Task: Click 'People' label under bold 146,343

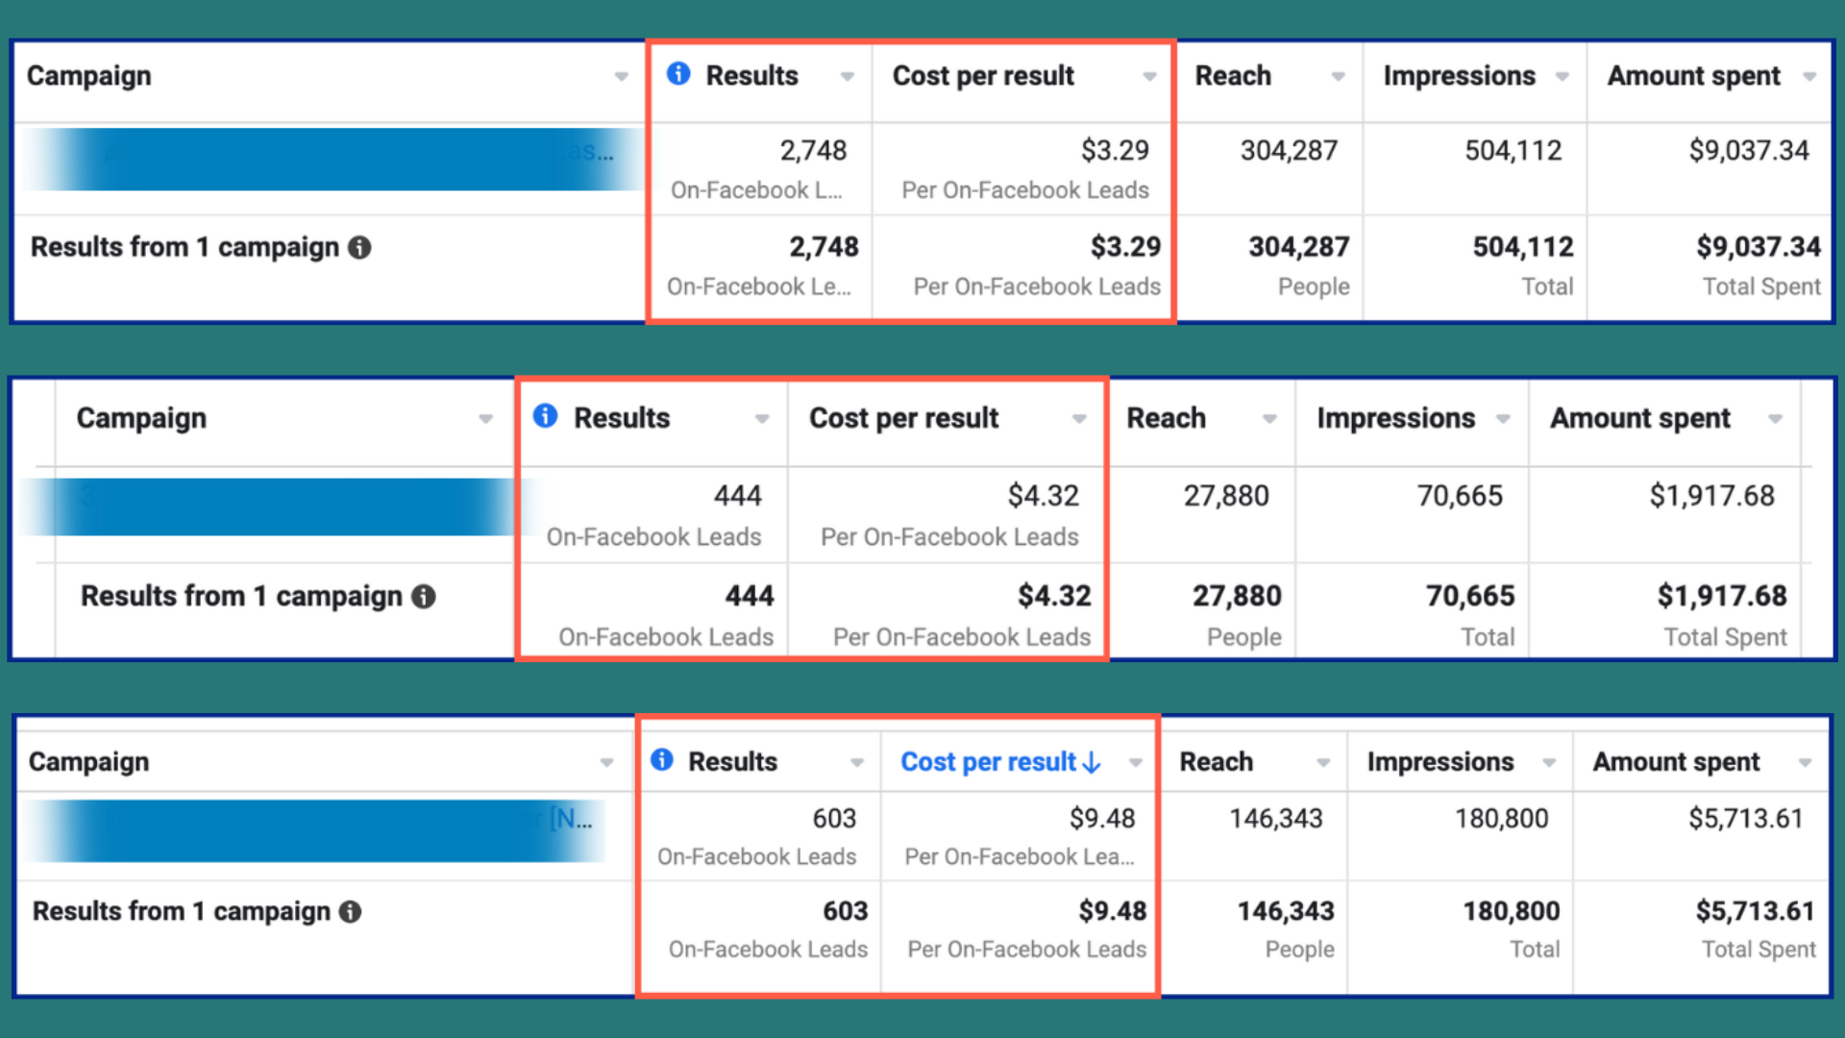Action: 1299,950
